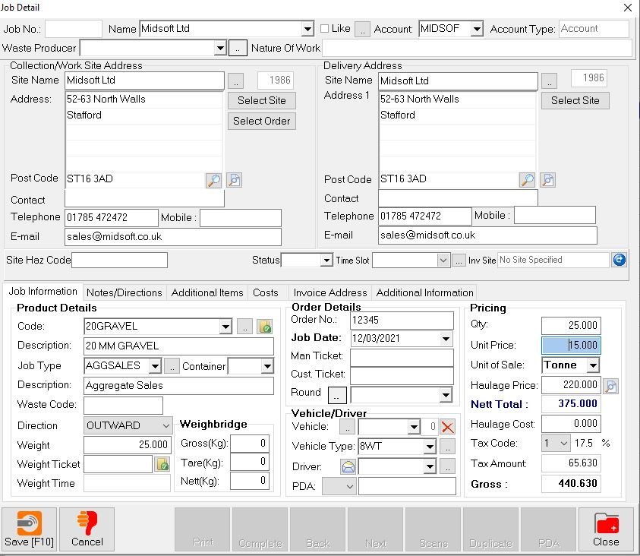
Task: Click product code lookup icon beside 20GRAVEL
Action: (265, 327)
